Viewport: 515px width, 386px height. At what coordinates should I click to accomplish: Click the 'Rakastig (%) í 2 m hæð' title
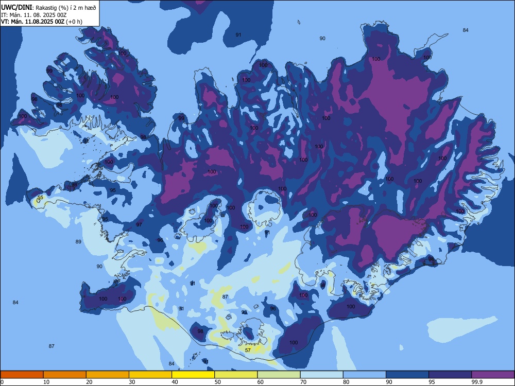66,8
